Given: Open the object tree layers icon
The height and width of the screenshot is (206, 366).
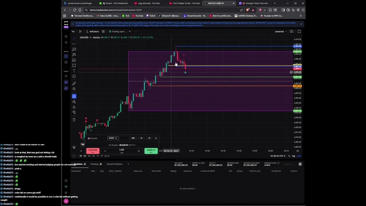Looking at the screenshot, I should coord(74,147).
